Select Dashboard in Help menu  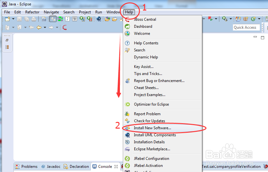point(162,26)
